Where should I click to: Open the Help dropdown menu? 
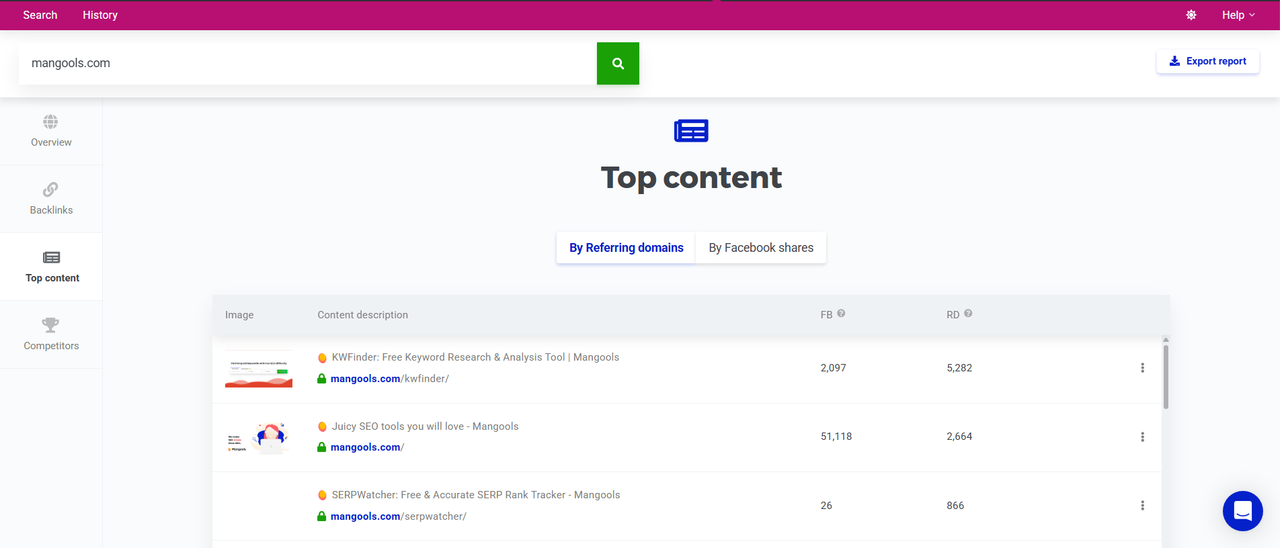pyautogui.click(x=1238, y=15)
